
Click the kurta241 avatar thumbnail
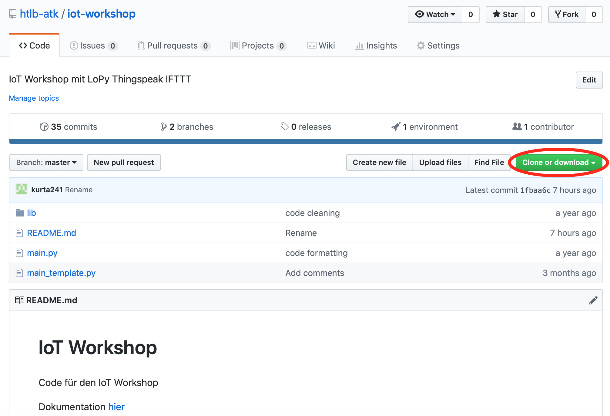tap(22, 190)
